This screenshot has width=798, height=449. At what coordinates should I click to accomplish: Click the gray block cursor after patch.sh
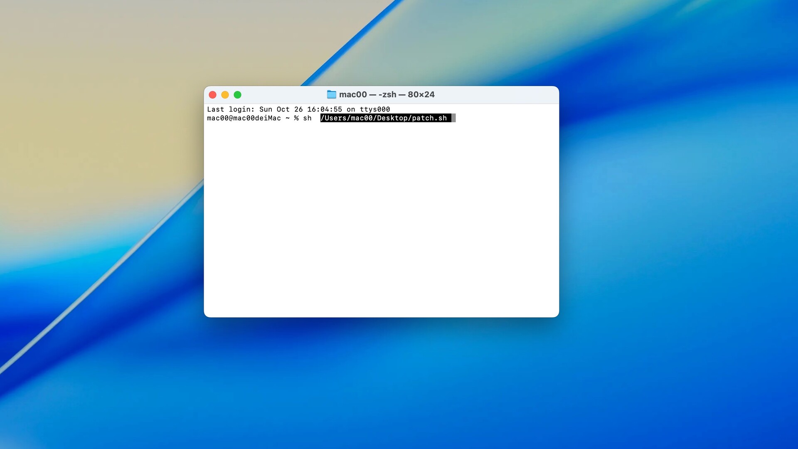click(453, 118)
